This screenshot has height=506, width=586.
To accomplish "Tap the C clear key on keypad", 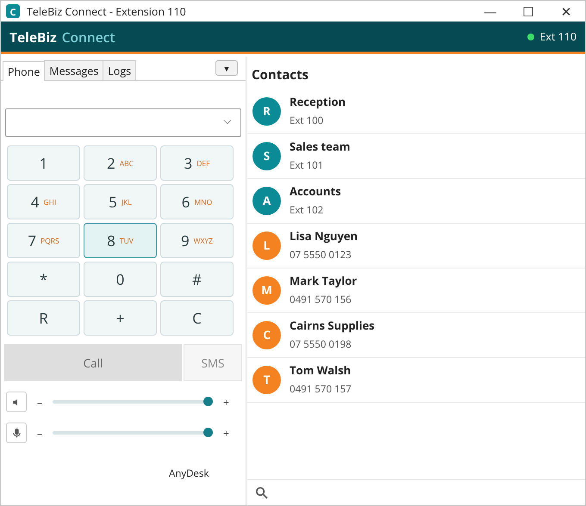I will 197,318.
